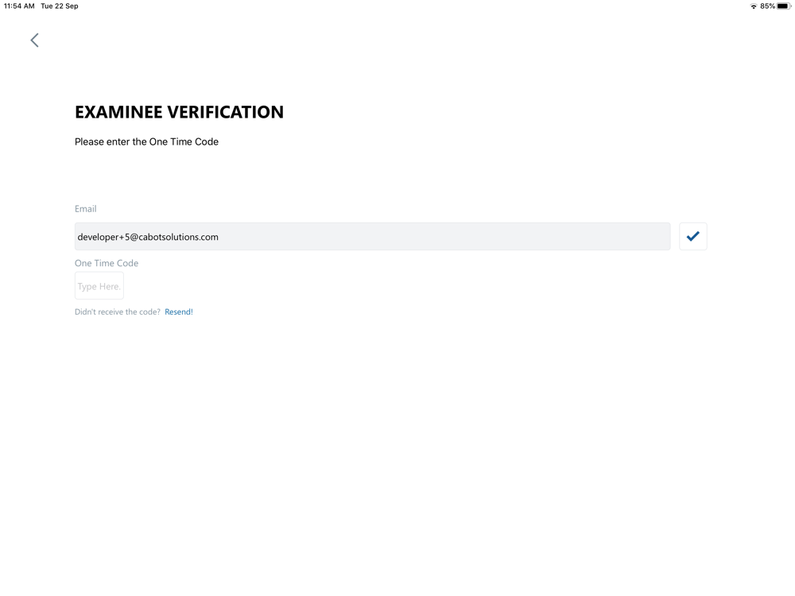
Task: Tap the 85% battery percentage
Action: coord(767,6)
